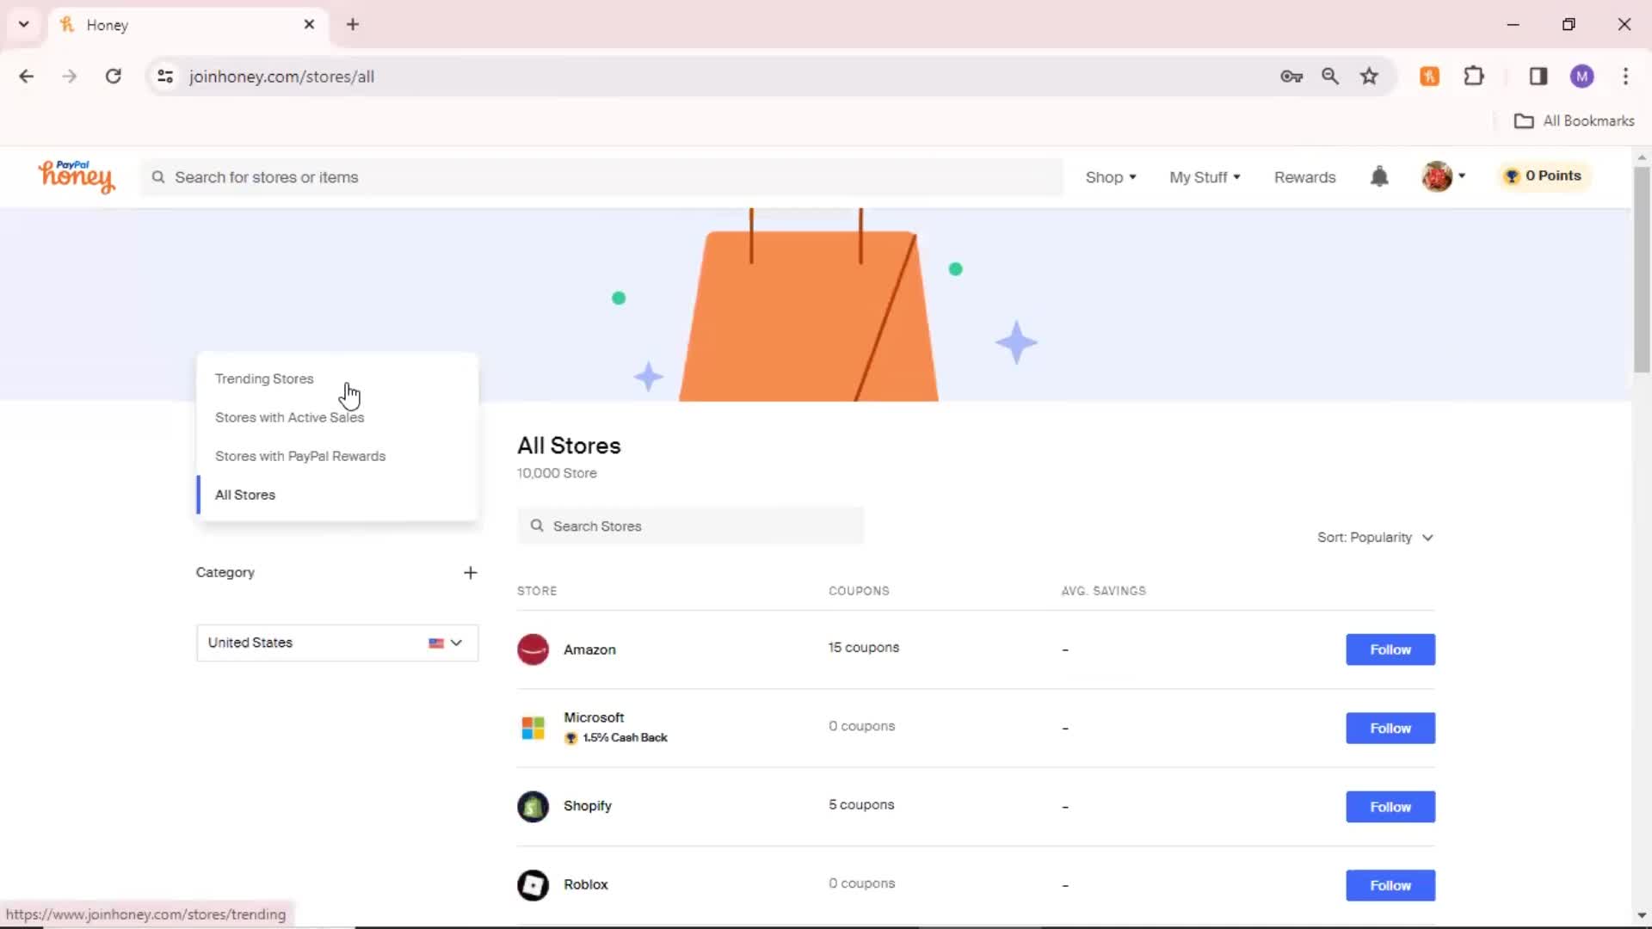The height and width of the screenshot is (929, 1652).
Task: Expand the My Stuff menu
Action: pyautogui.click(x=1205, y=177)
